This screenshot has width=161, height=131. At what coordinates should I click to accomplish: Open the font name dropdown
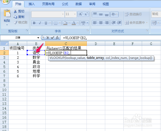pos(63,14)
